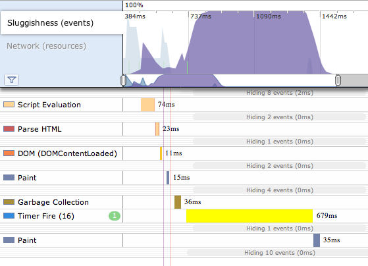Click the blue Timer Fire icon
The height and width of the screenshot is (266, 368).
click(x=9, y=216)
